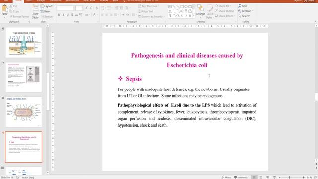
Task: Click the Replace command
Action: point(246,11)
